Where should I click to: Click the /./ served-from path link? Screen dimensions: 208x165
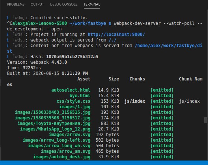(112, 40)
